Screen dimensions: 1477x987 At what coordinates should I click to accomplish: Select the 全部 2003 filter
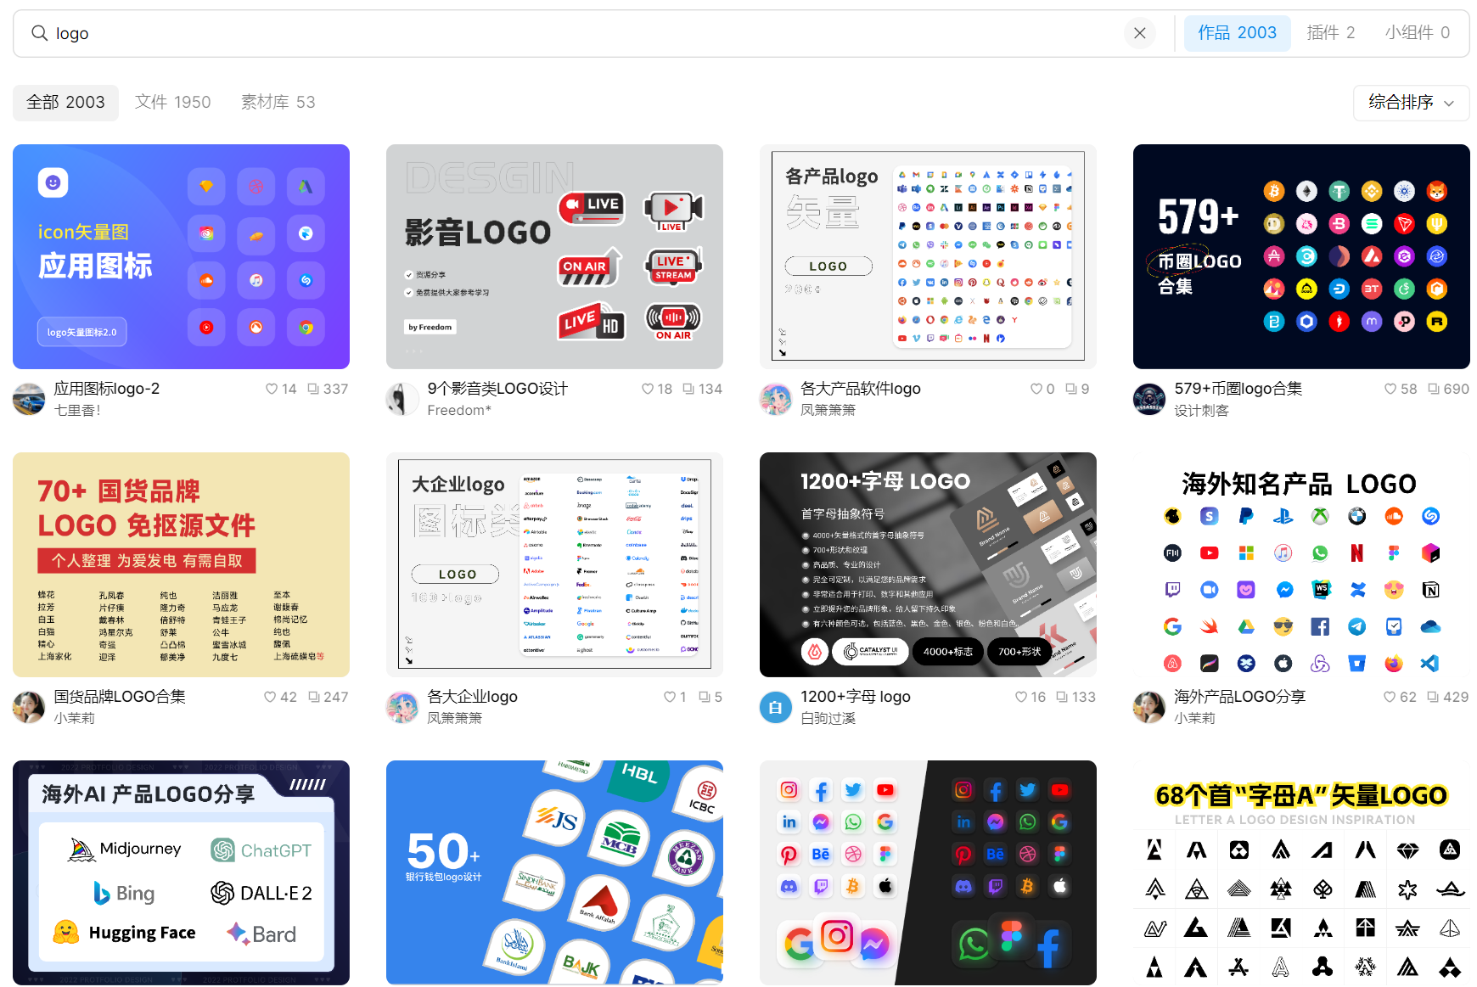(x=65, y=103)
